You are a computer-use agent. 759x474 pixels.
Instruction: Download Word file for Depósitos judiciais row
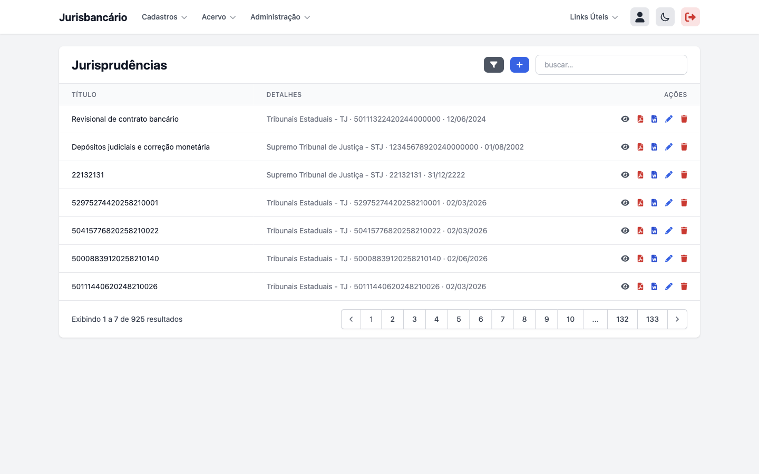click(x=654, y=147)
